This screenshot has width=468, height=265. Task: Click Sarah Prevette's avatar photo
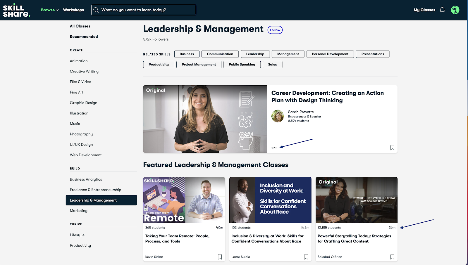278,116
